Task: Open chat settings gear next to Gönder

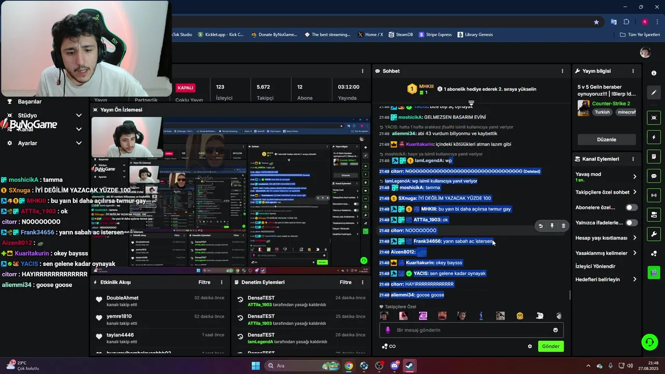Action: click(530, 346)
